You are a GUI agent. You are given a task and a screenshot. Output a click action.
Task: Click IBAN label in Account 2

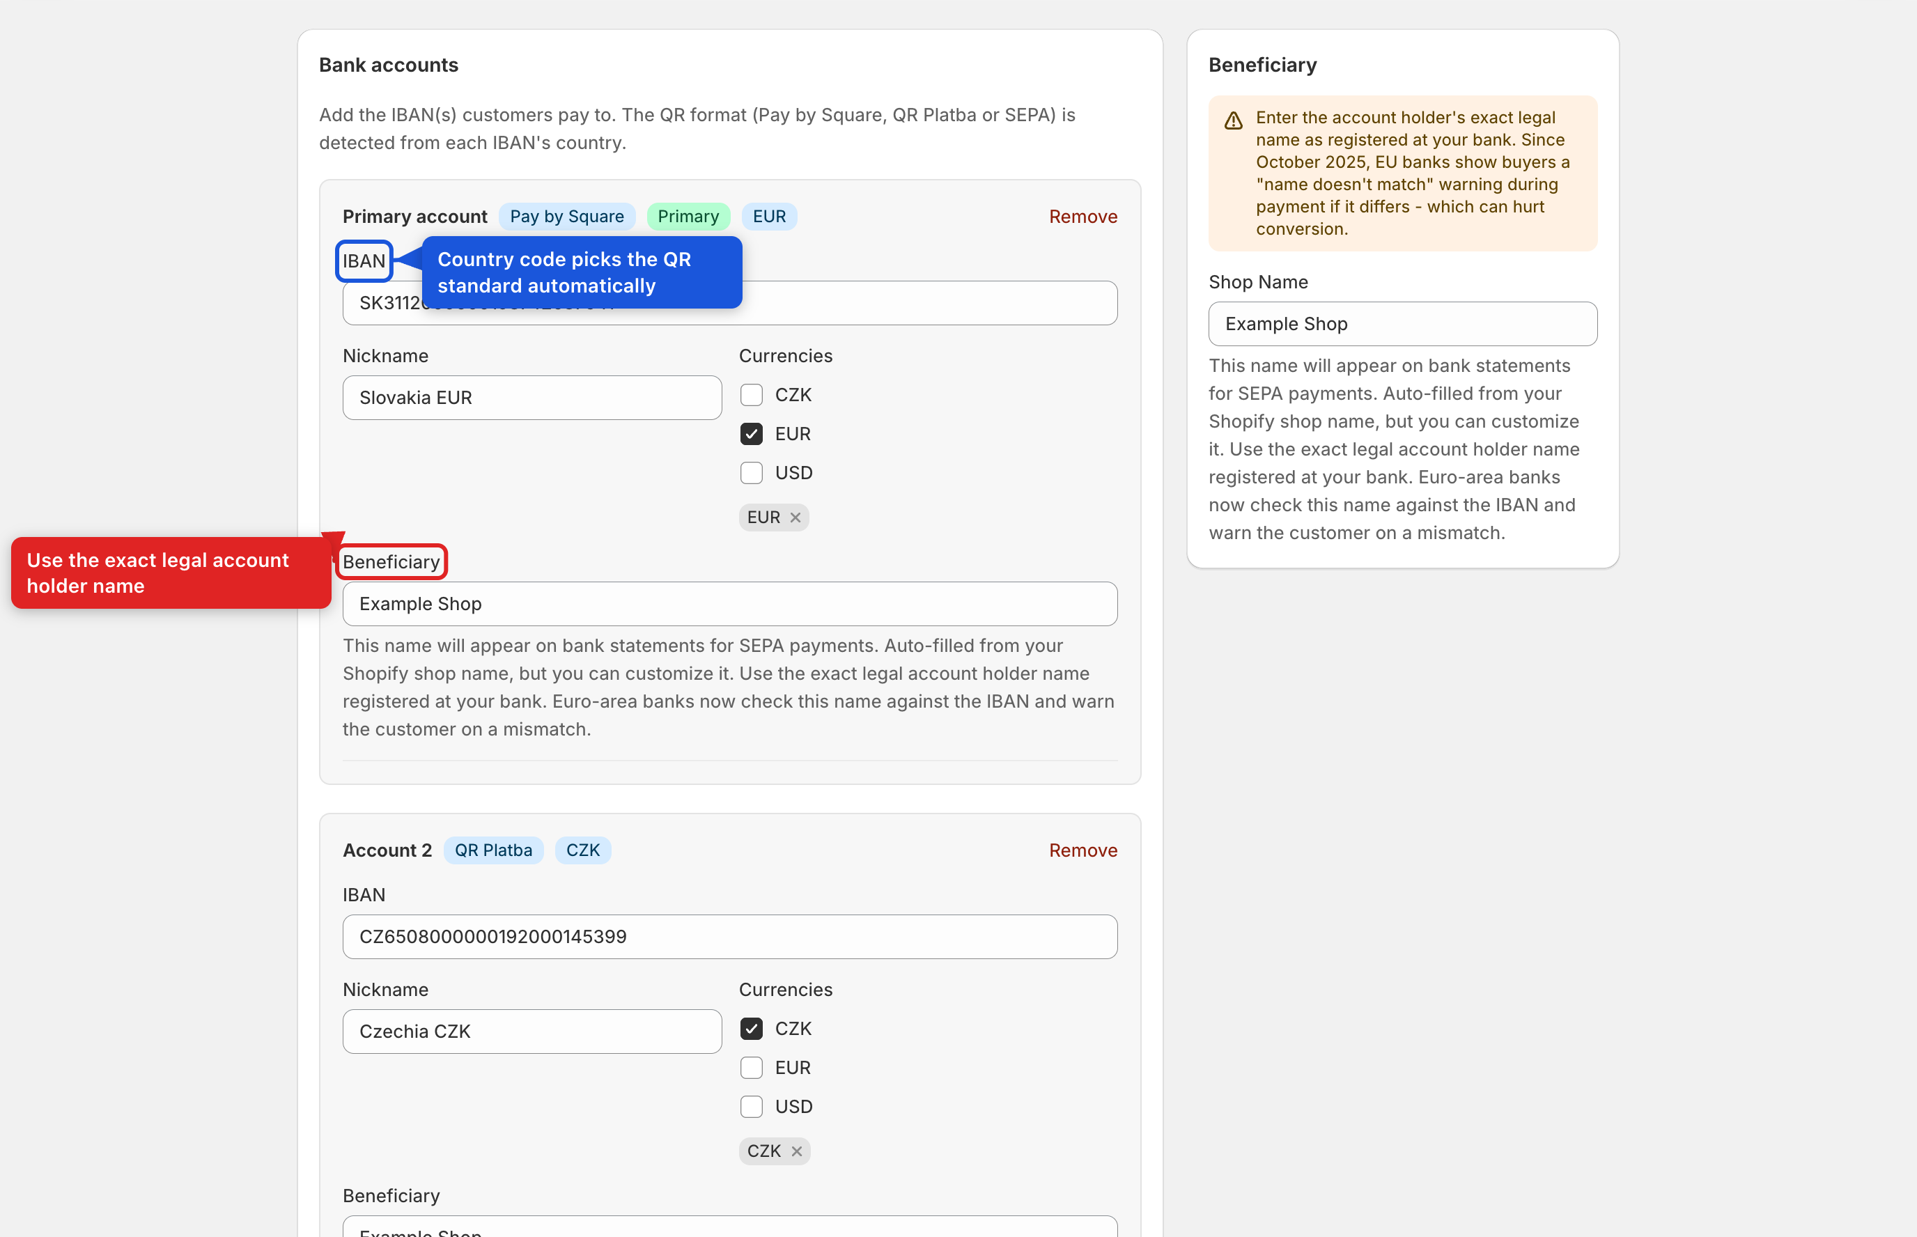364,895
